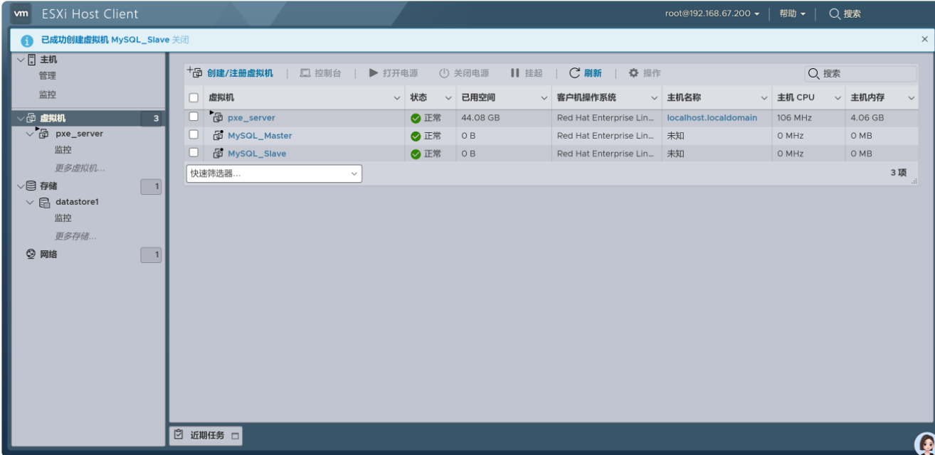Screen dimensions: 935x455
Task: Open the 虚拟机 column header dropdown arrow
Action: tap(397, 98)
